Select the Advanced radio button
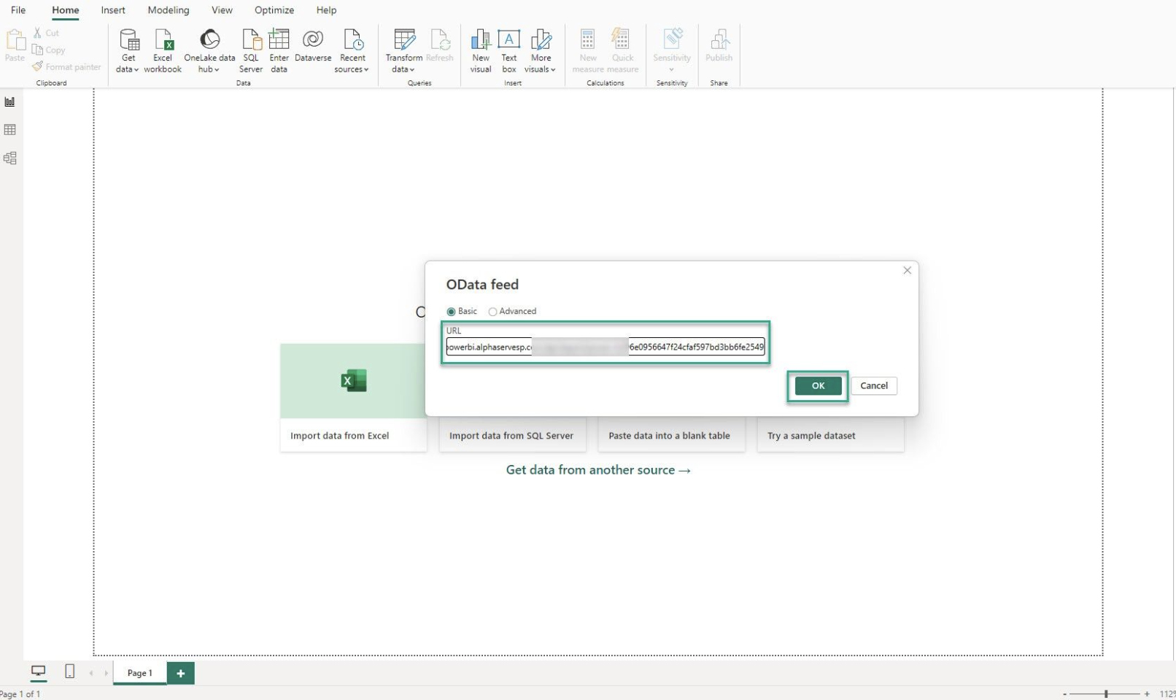 493,311
